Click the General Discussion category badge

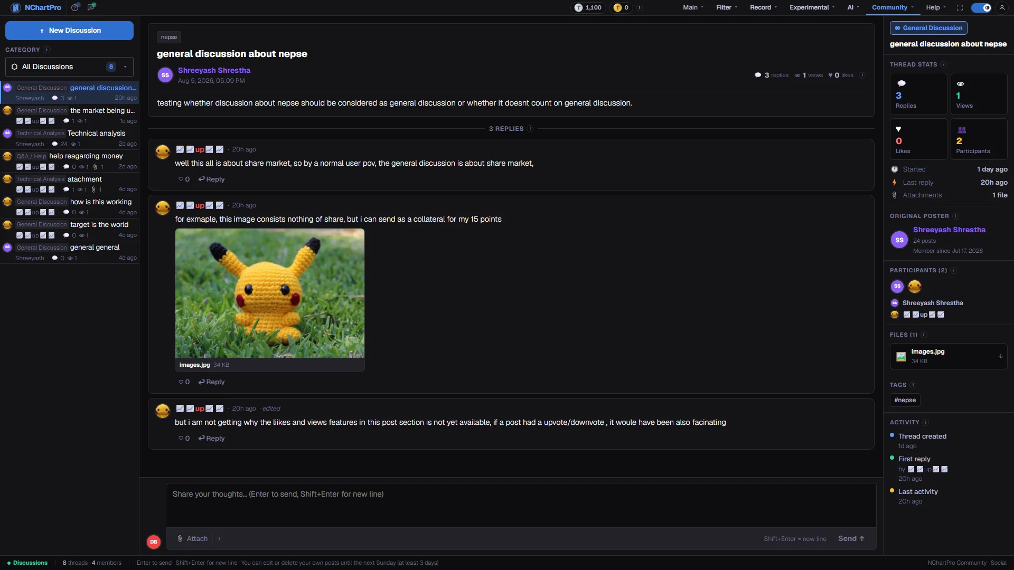tap(928, 28)
